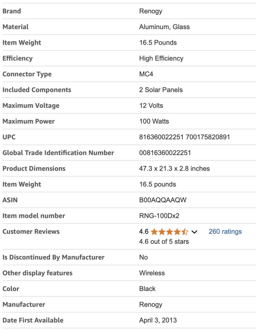Expand the rating breakdown chevron arrow
256x333 pixels.
click(195, 232)
